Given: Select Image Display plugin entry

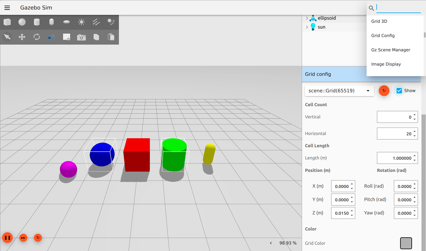Looking at the screenshot, I should (395, 64).
